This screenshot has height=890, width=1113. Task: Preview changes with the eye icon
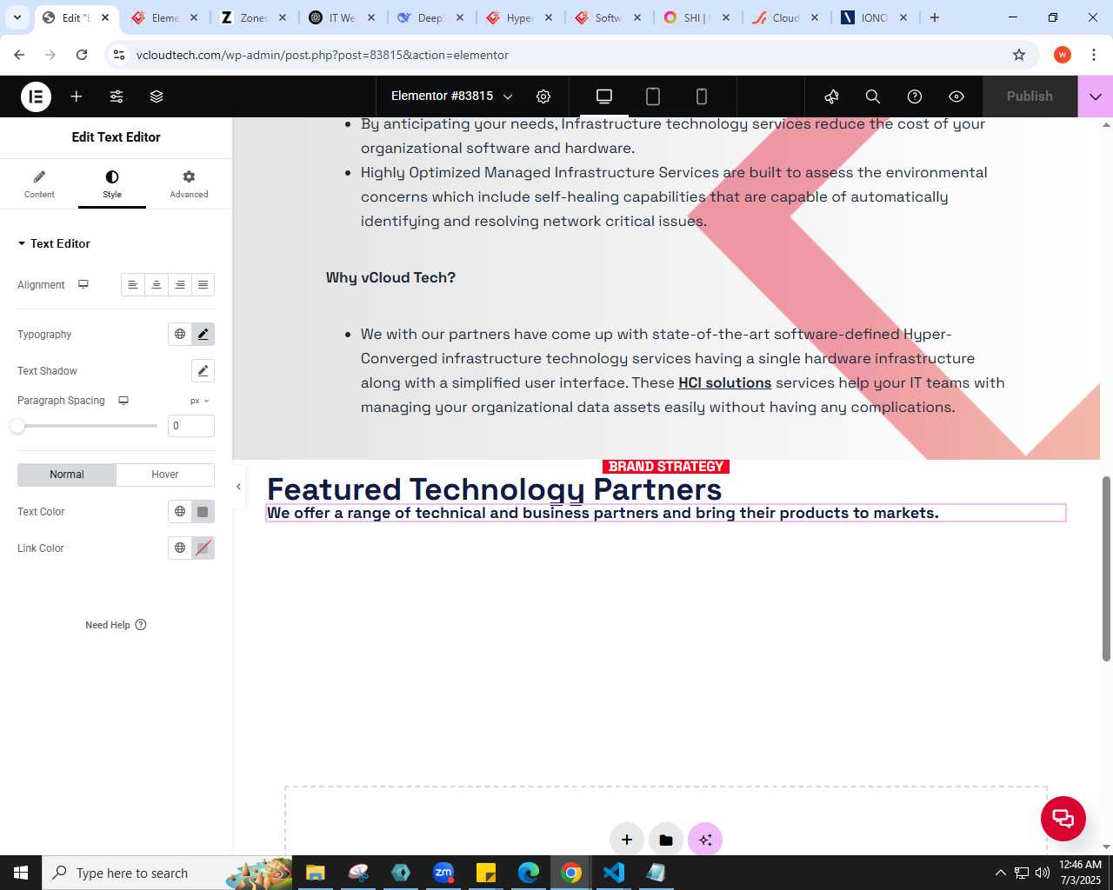956,96
